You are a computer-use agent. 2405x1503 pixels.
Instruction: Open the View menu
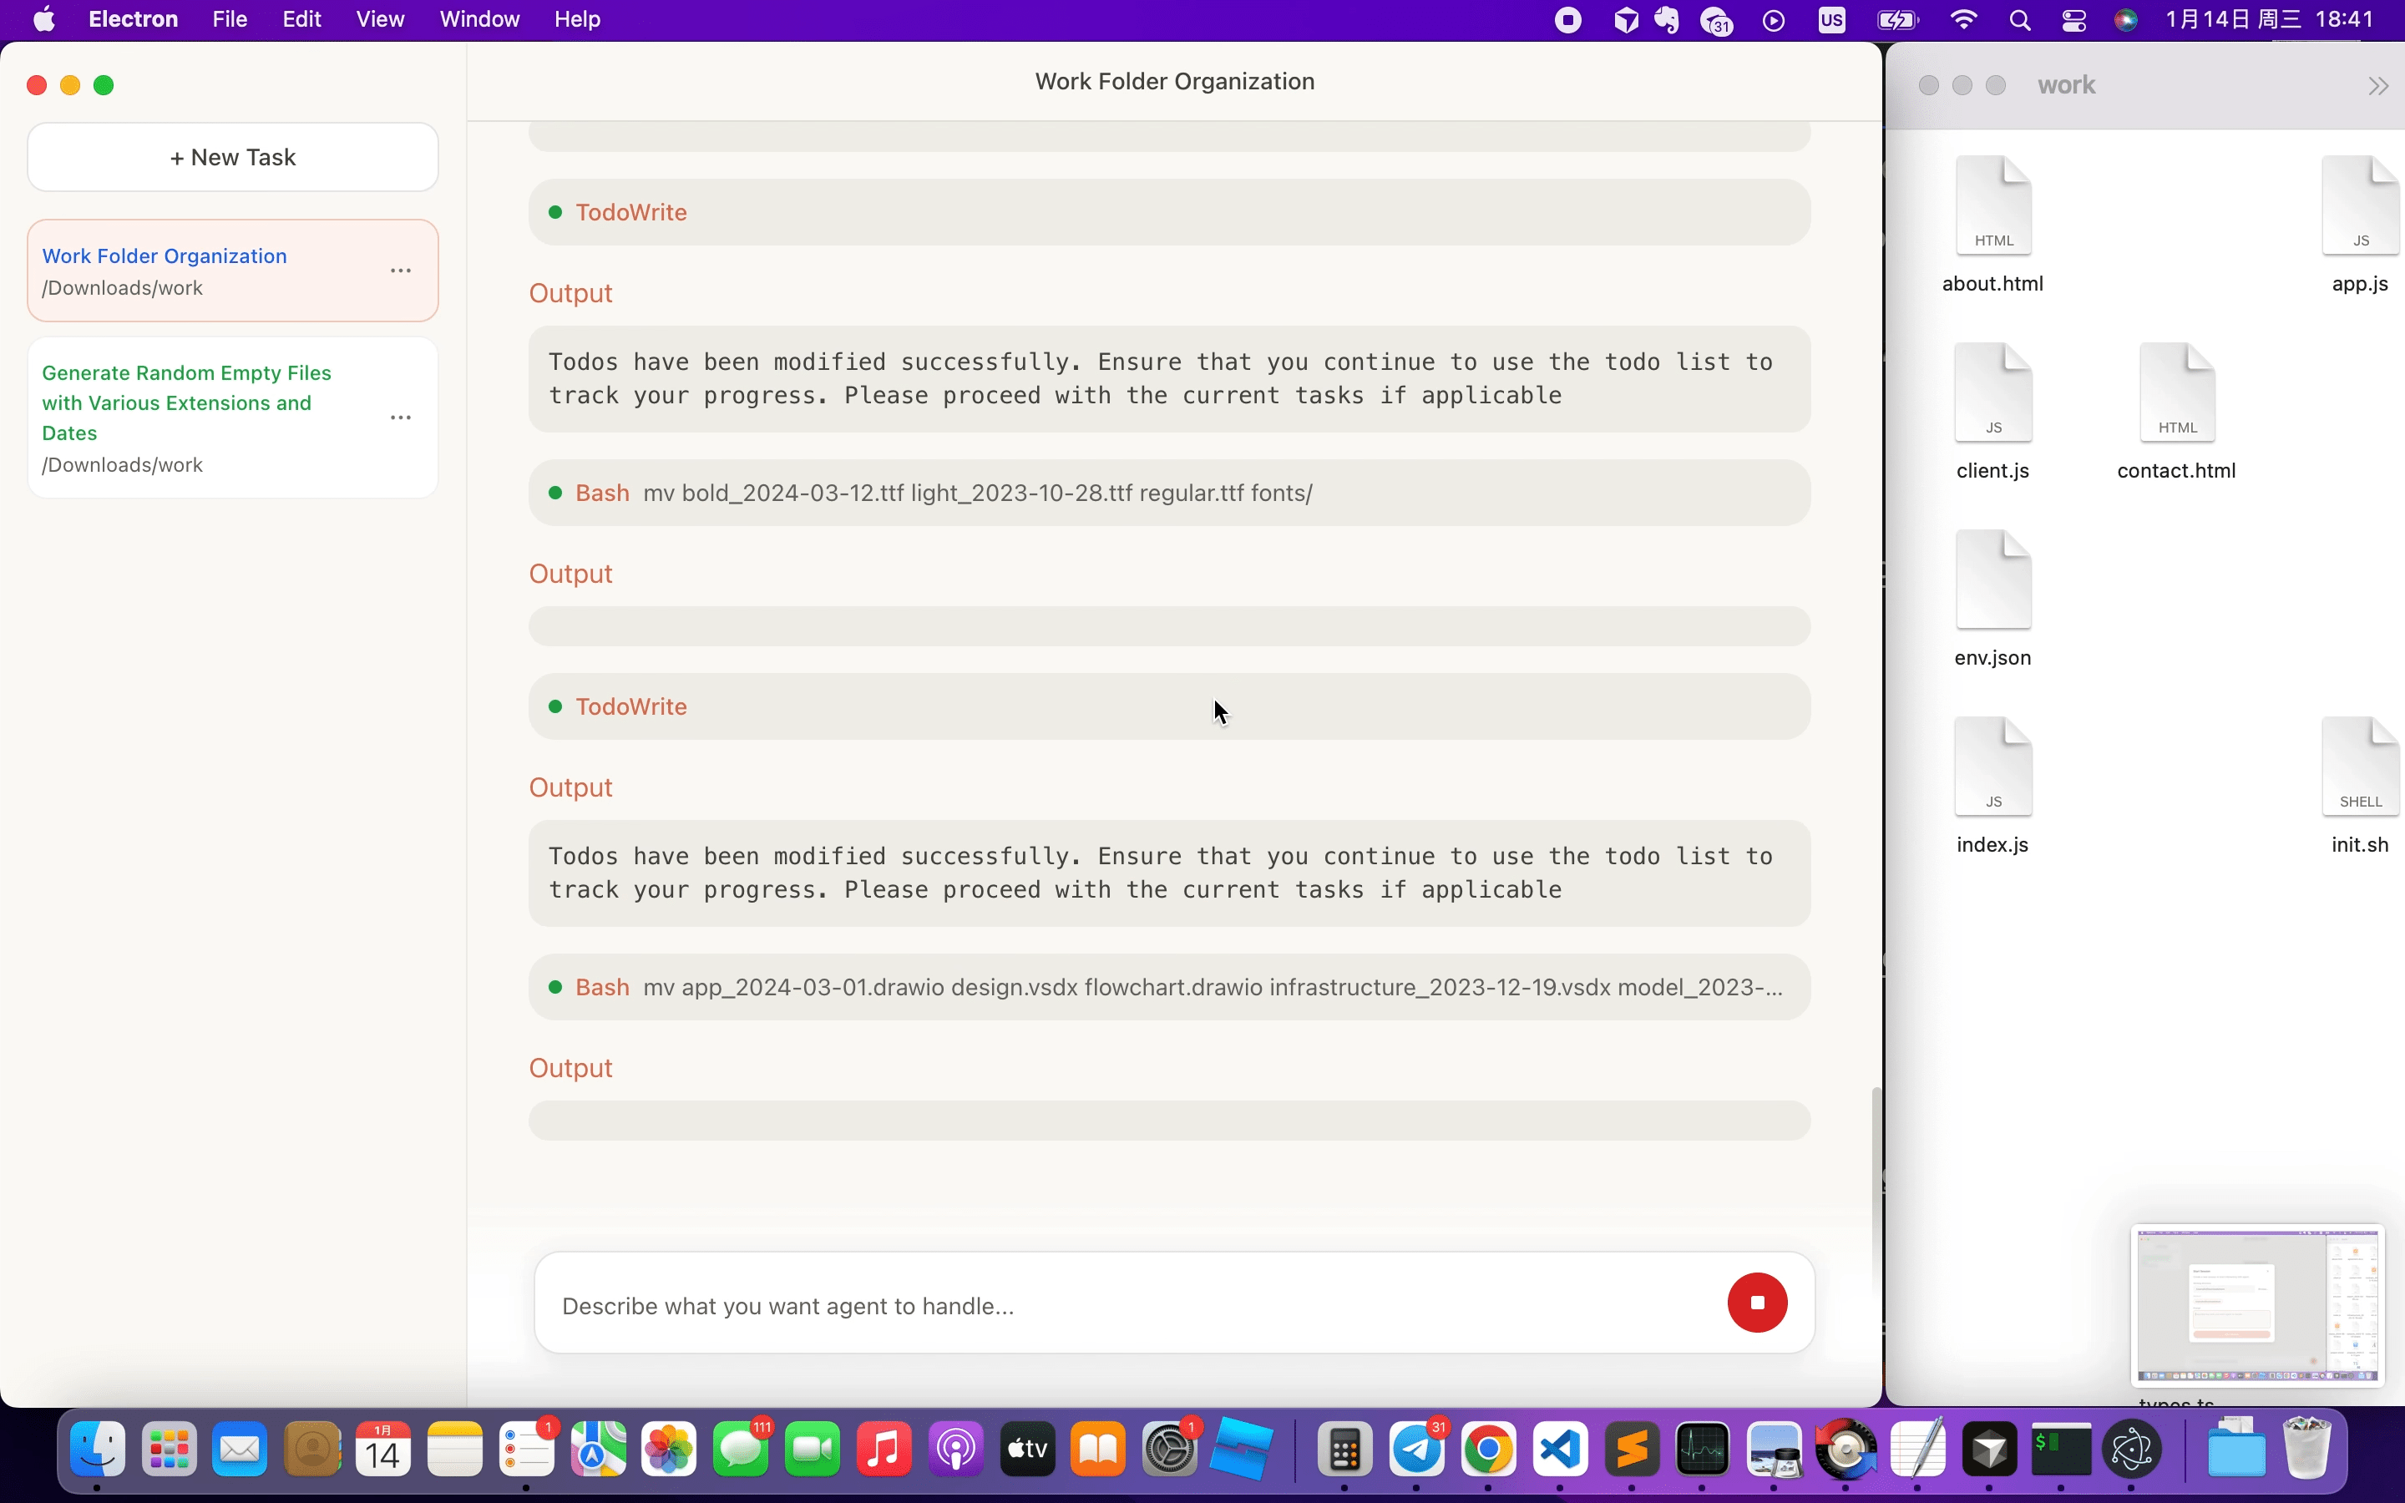tap(380, 20)
